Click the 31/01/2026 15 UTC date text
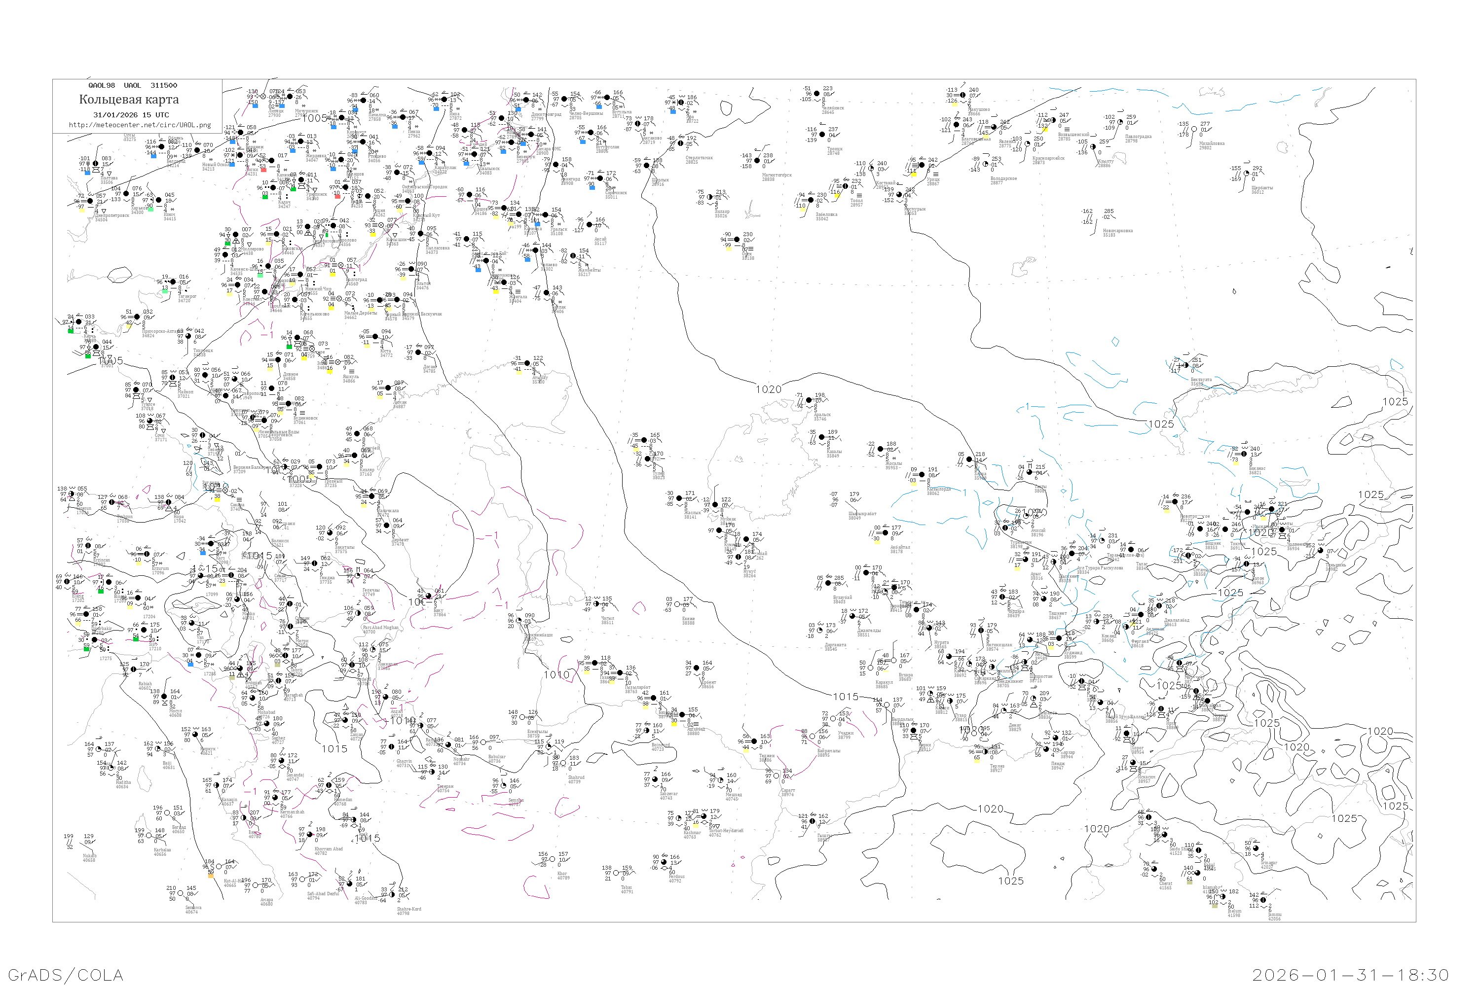1480x986 pixels. pos(131,115)
